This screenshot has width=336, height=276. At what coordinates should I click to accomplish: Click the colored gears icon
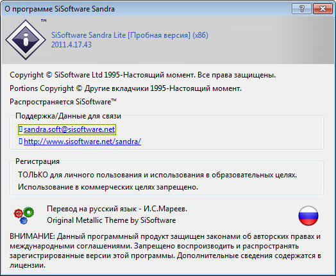click(24, 215)
